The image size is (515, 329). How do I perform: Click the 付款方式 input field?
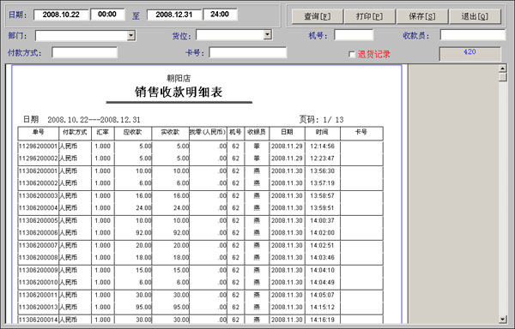tap(85, 52)
